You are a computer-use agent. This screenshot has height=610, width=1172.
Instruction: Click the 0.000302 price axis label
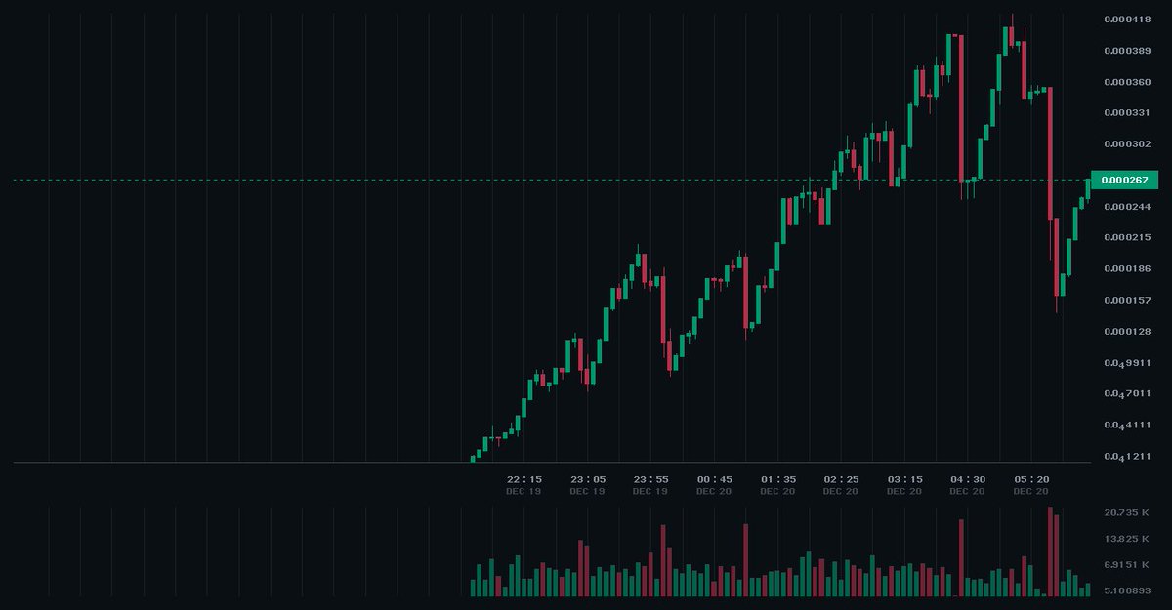pos(1126,144)
